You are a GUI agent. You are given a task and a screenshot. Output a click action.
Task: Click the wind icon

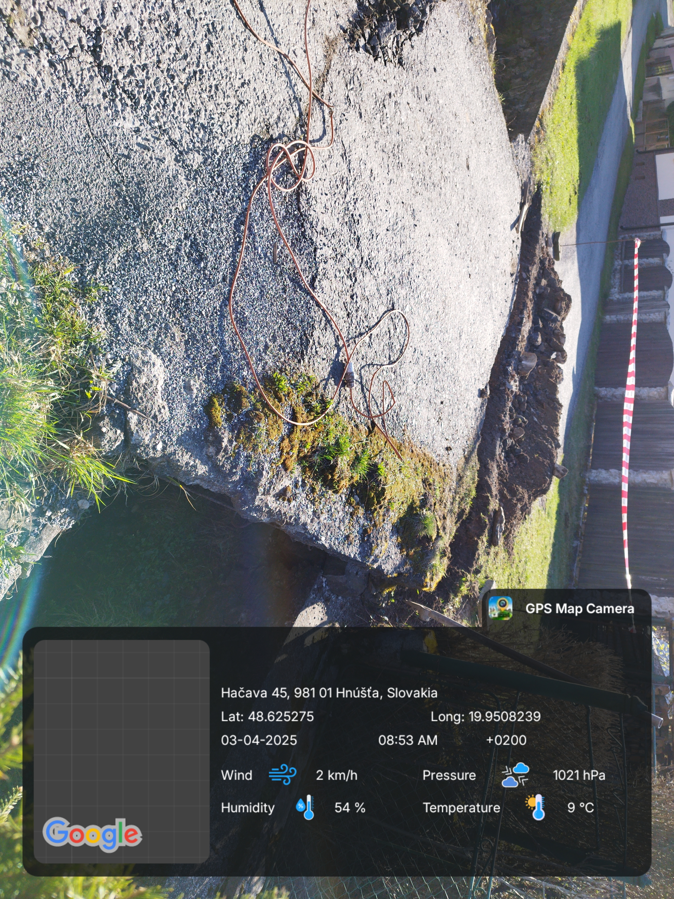(283, 775)
